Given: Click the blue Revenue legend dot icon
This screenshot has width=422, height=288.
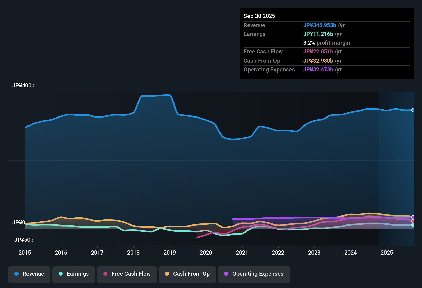Looking at the screenshot, I should point(16,274).
